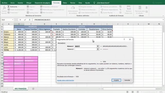Image resolution: width=165 pixels, height=93 pixels.
Task: Click the Beca header cell
Action: pos(19,29)
